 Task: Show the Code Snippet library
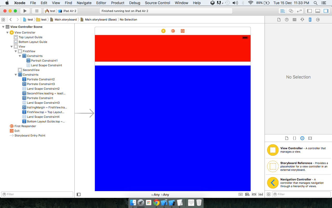(x=294, y=138)
